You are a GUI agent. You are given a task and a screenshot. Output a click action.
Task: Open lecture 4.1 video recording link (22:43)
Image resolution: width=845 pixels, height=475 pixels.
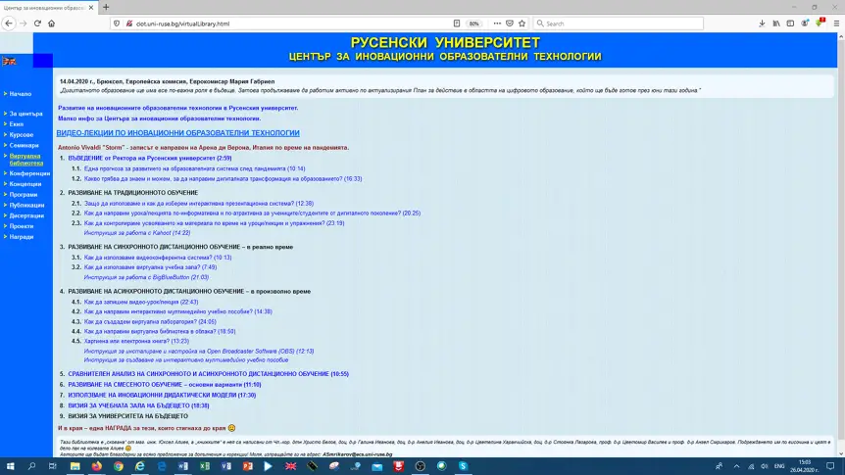pos(141,302)
